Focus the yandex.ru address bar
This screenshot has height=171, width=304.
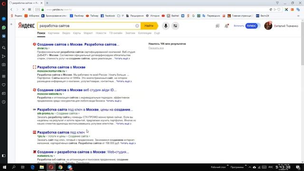point(155,9)
